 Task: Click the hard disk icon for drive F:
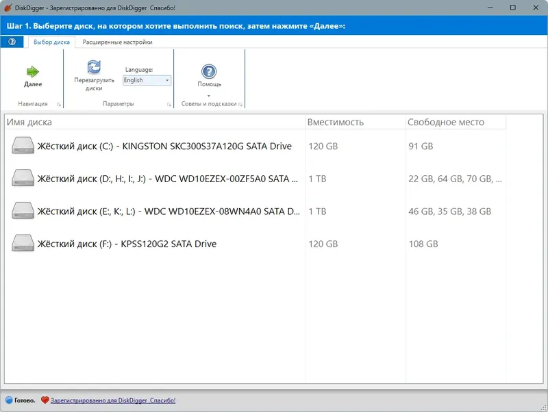click(x=23, y=243)
